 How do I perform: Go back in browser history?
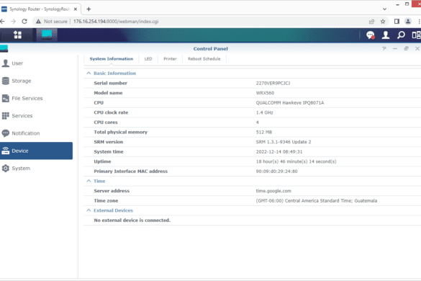[2, 21]
